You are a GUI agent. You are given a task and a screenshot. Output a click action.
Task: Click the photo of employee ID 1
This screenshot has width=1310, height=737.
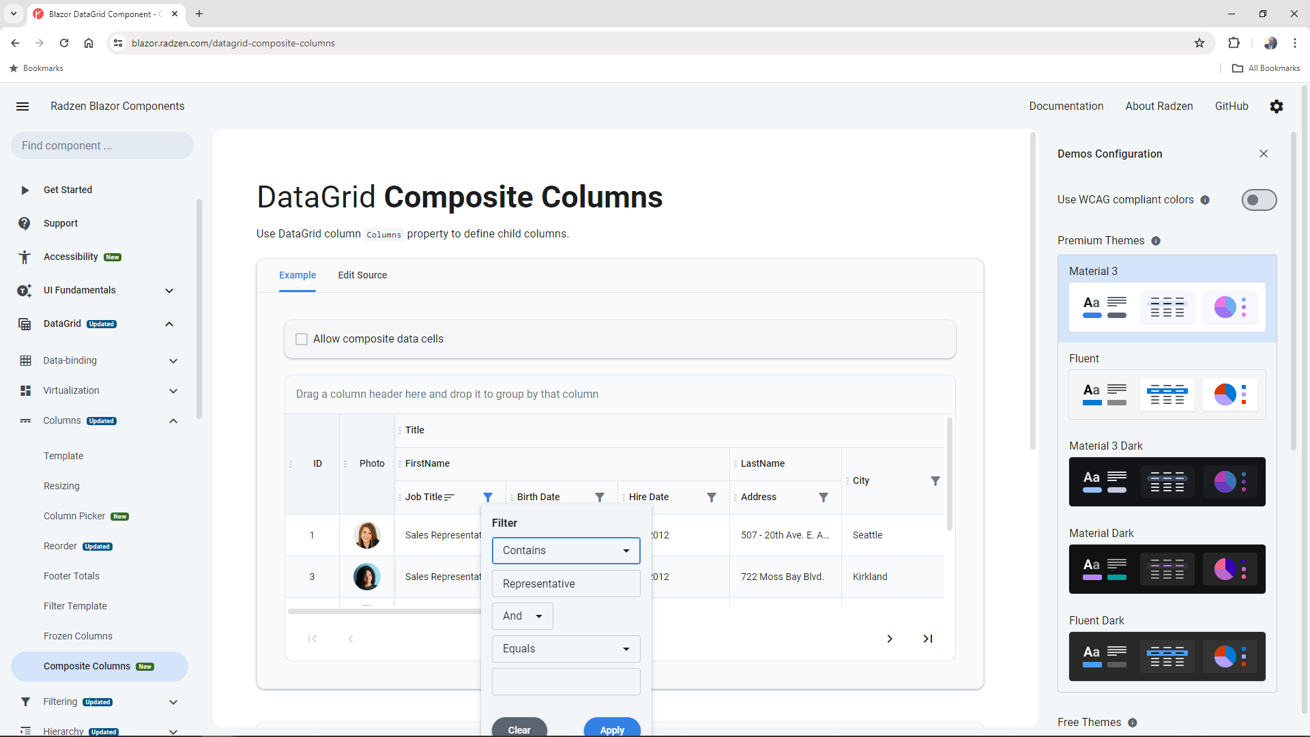pos(367,536)
